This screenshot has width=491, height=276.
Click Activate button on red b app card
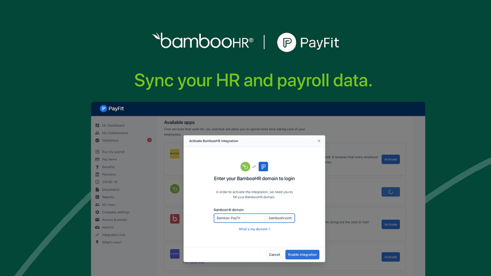click(390, 224)
